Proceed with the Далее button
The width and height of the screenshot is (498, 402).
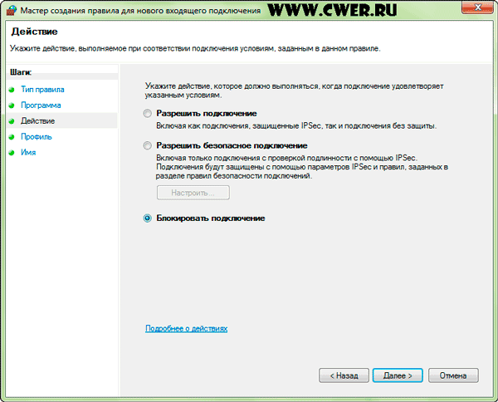[398, 375]
